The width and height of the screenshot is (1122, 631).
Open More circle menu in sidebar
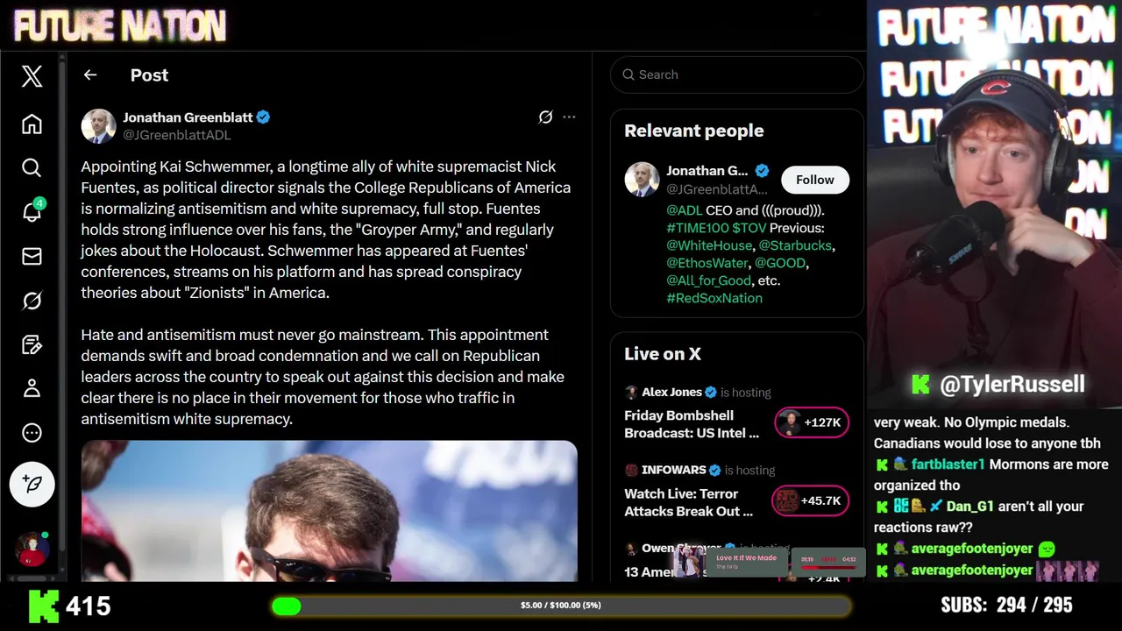[32, 433]
